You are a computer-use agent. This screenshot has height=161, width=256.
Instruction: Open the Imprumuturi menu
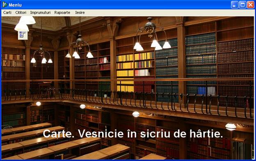click(40, 13)
